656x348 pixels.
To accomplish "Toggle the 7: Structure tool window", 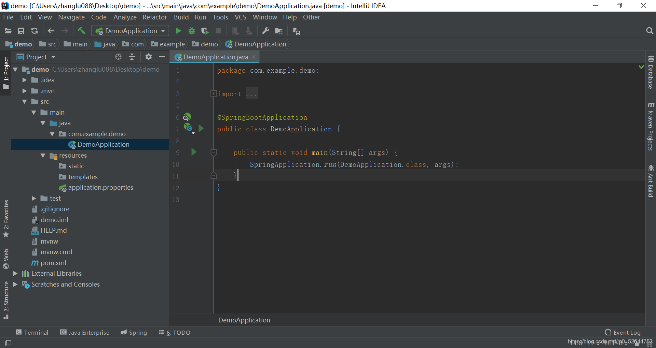I will click(x=6, y=300).
